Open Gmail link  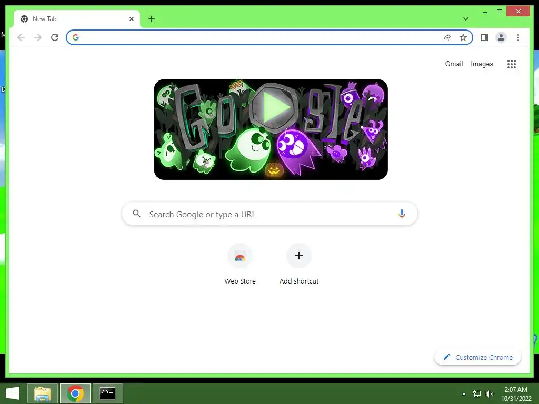pos(454,64)
